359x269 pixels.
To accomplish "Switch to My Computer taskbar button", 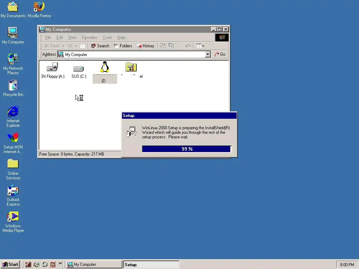I will tap(94, 264).
